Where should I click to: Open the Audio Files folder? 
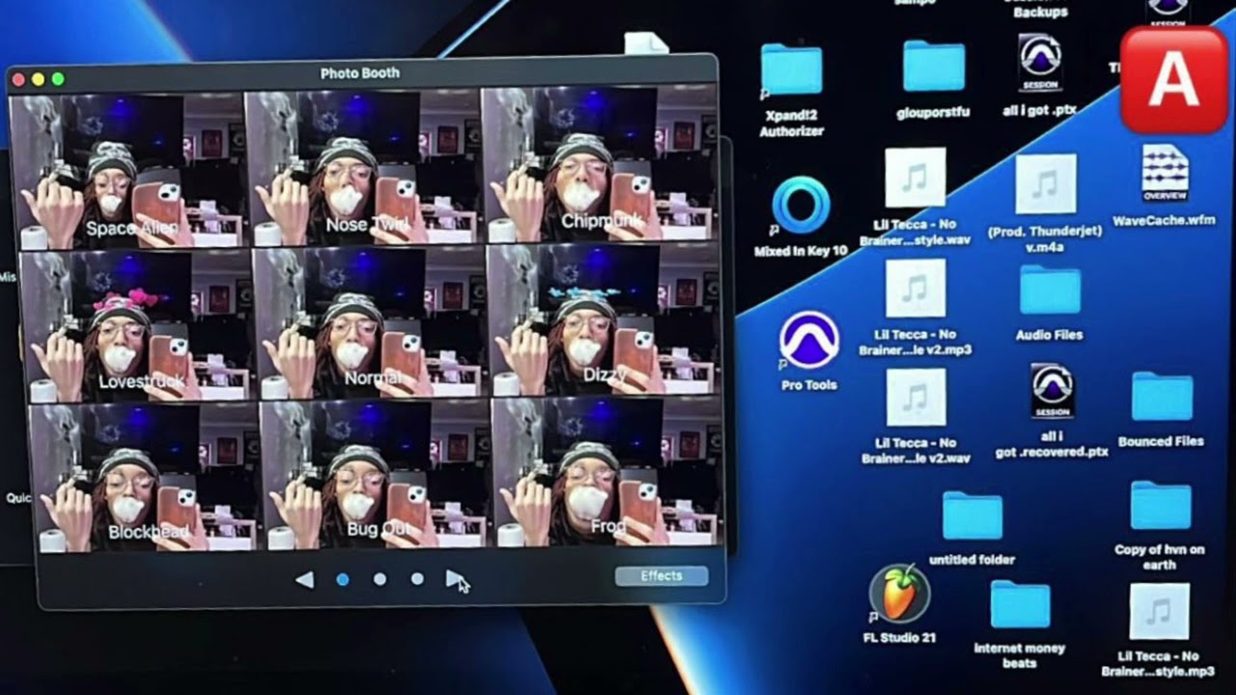point(1051,291)
